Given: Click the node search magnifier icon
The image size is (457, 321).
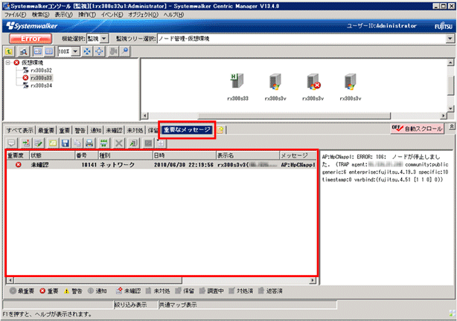Looking at the screenshot, I should pyautogui.click(x=23, y=51).
